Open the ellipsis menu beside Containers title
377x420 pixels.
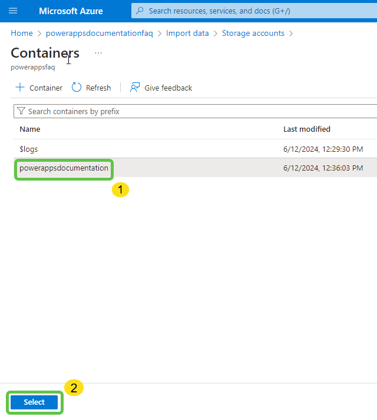pyautogui.click(x=98, y=53)
